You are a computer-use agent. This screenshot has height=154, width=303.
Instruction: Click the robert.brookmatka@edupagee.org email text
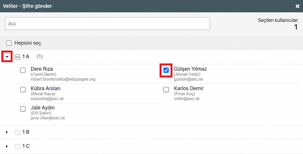63,79
